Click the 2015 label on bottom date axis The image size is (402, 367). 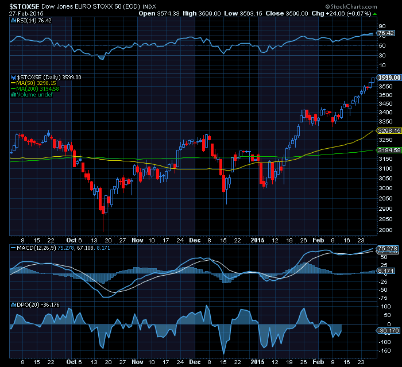tap(257, 362)
